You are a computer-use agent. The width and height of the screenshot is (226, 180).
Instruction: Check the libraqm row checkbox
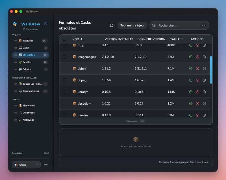click(64, 92)
